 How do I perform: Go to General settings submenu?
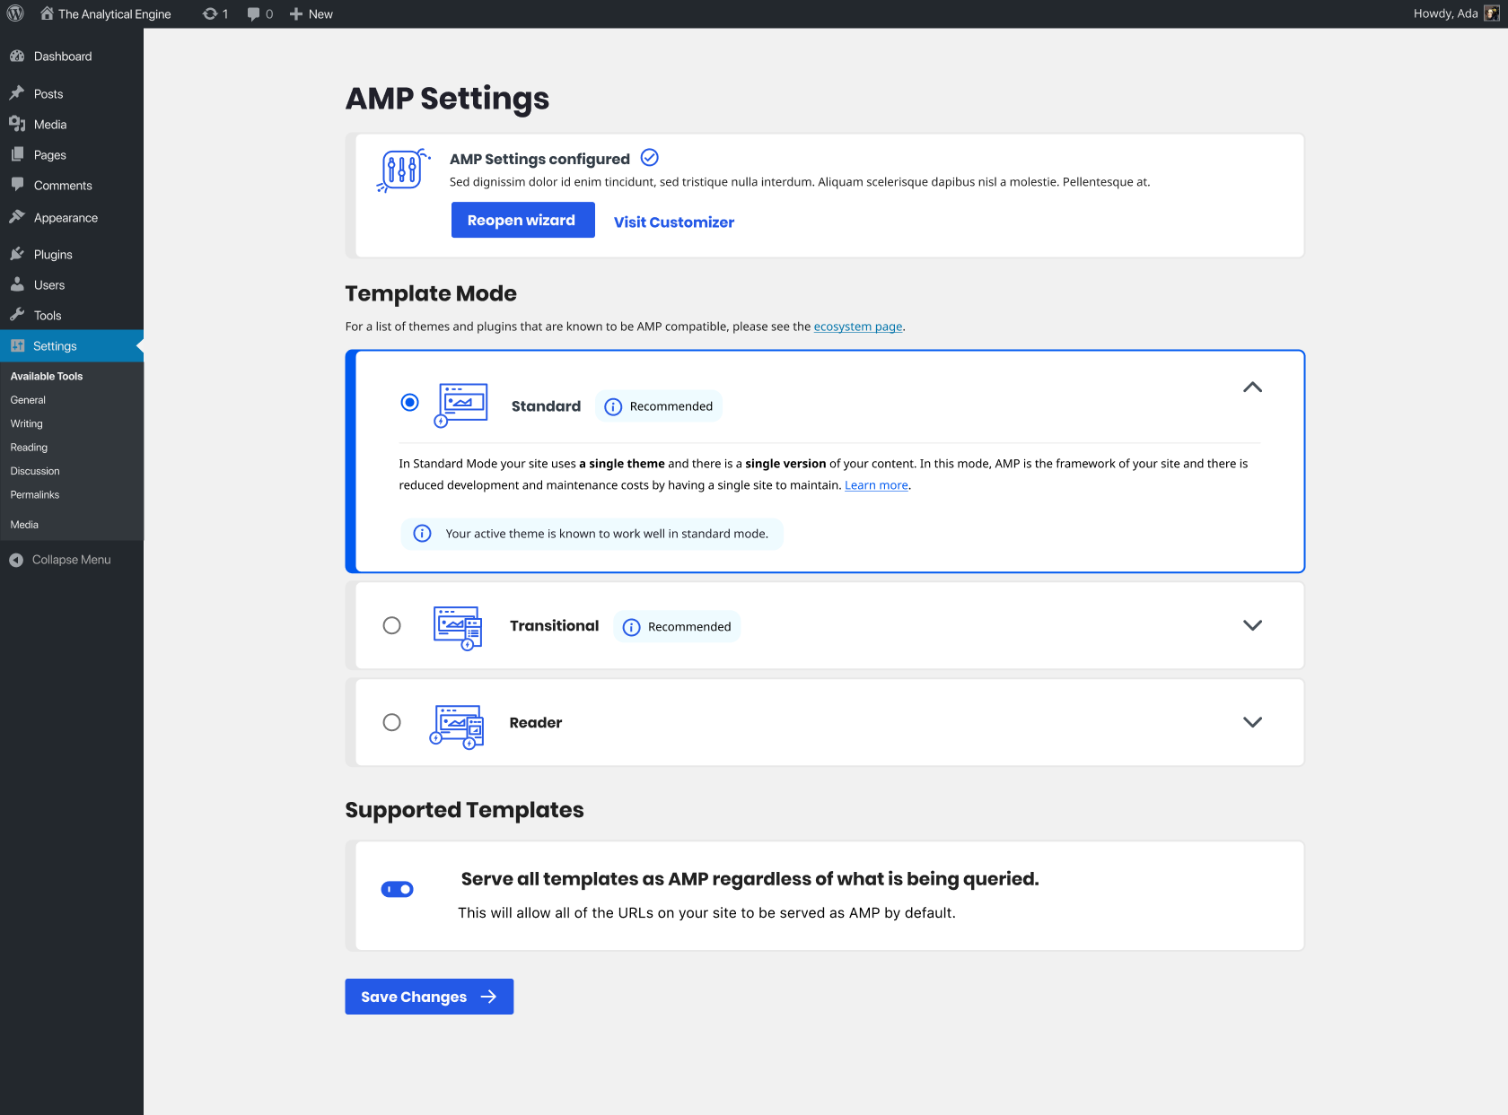28,400
